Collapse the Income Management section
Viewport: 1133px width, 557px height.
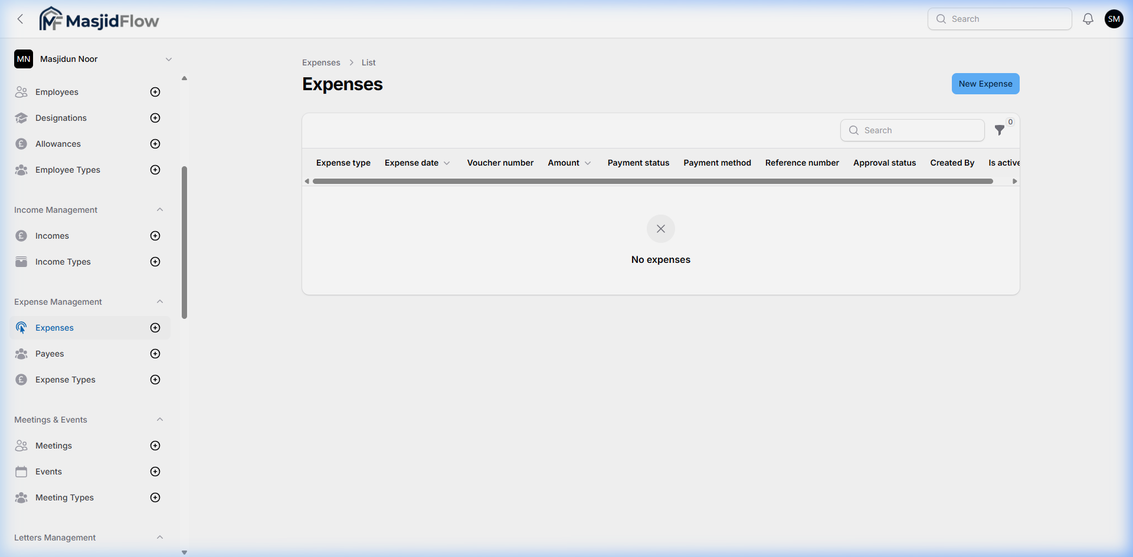(x=160, y=209)
